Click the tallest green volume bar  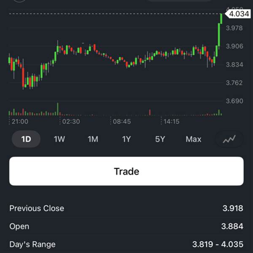click(58, 109)
